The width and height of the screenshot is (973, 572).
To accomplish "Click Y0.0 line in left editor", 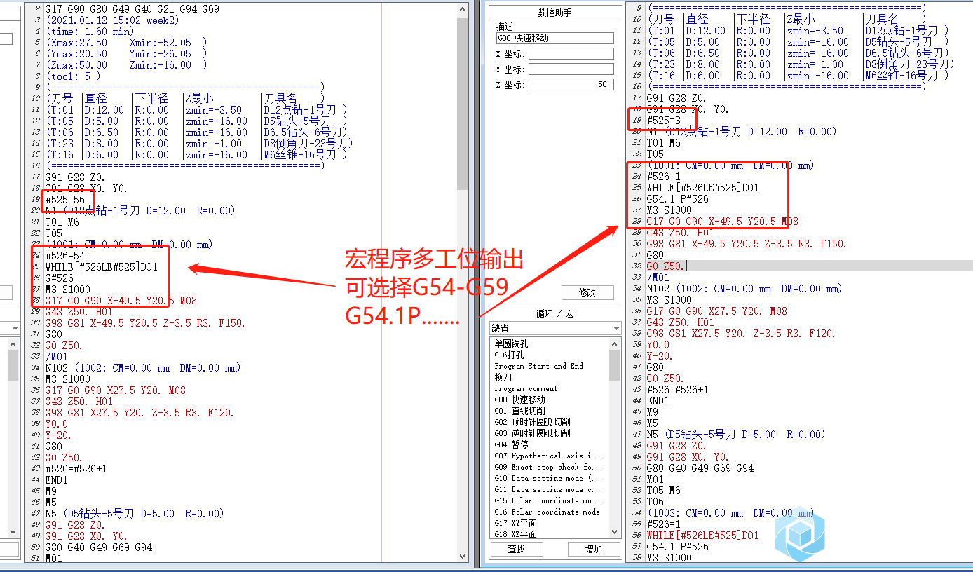I will (57, 424).
